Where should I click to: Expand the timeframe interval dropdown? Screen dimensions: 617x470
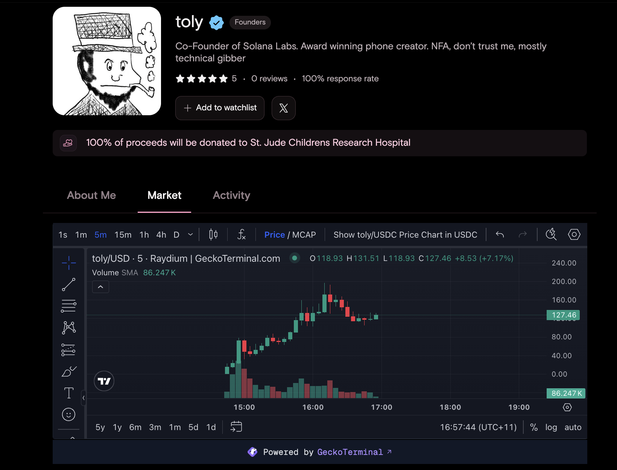click(190, 235)
